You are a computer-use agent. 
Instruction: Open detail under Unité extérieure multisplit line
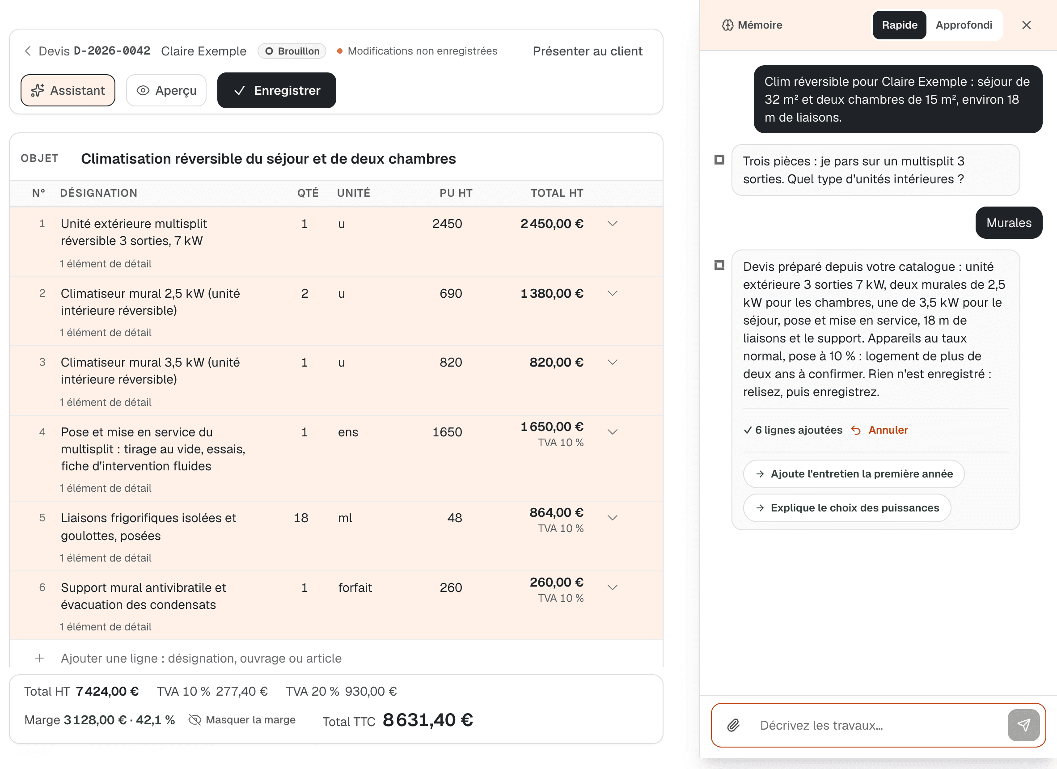[106, 264]
